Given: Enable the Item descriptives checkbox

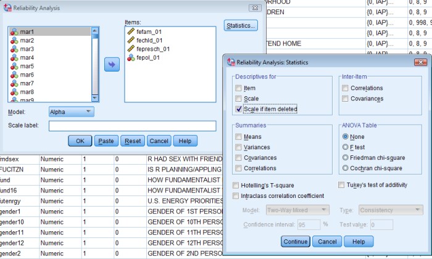Looking at the screenshot, I should click(238, 88).
